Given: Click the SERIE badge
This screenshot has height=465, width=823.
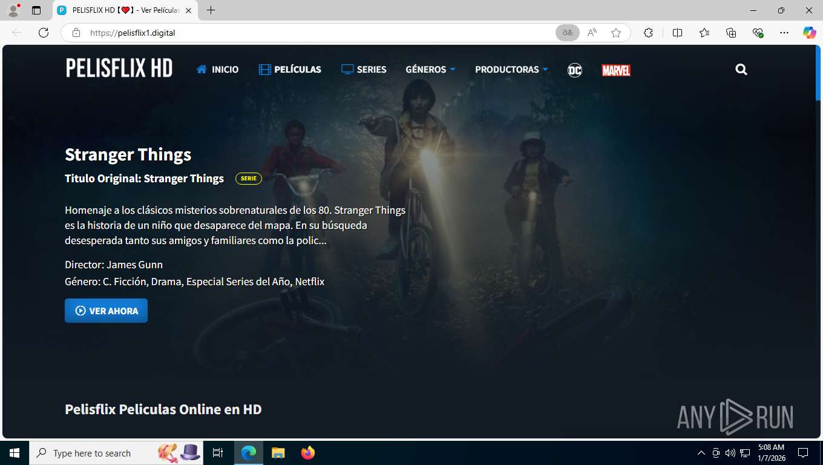Looking at the screenshot, I should coord(249,179).
